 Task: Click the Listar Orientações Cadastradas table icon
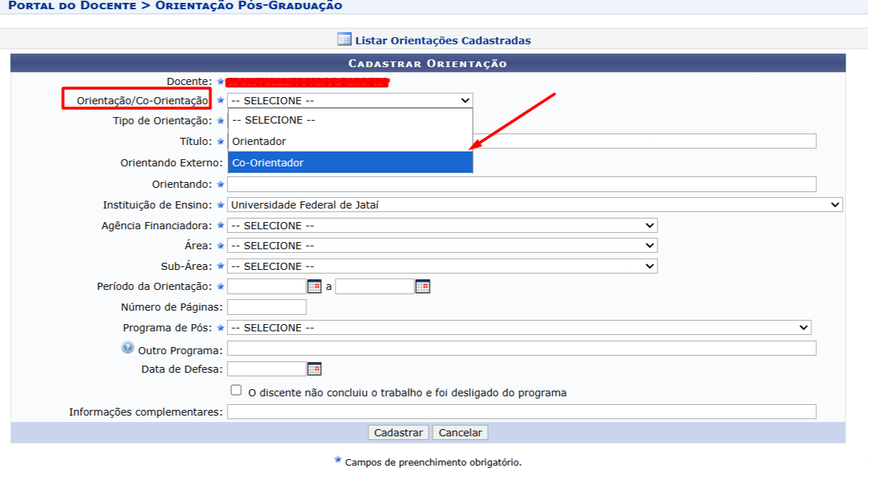coord(344,40)
